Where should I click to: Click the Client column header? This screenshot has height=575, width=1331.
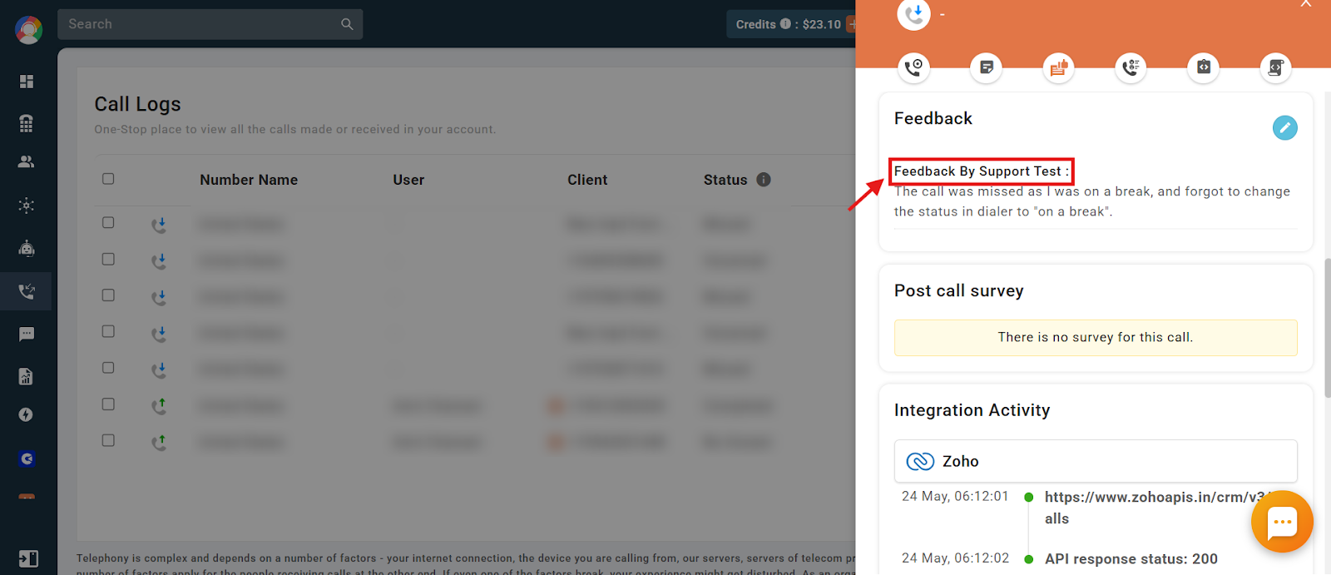[587, 180]
